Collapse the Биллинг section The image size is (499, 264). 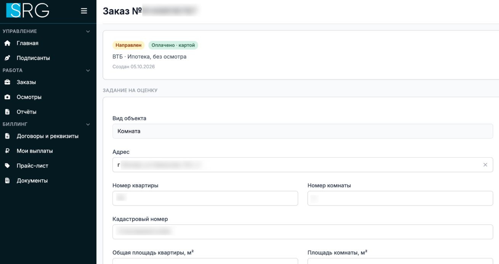[x=88, y=124]
